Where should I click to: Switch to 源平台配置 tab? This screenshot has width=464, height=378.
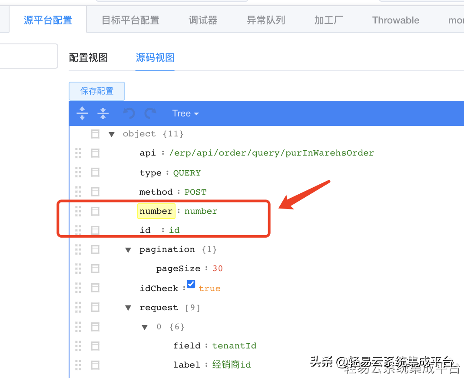pos(48,20)
